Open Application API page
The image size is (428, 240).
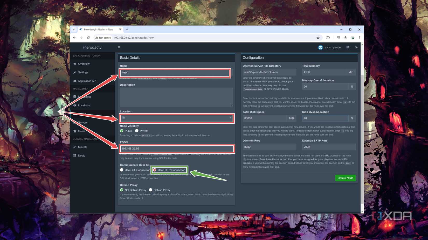[x=87, y=81]
